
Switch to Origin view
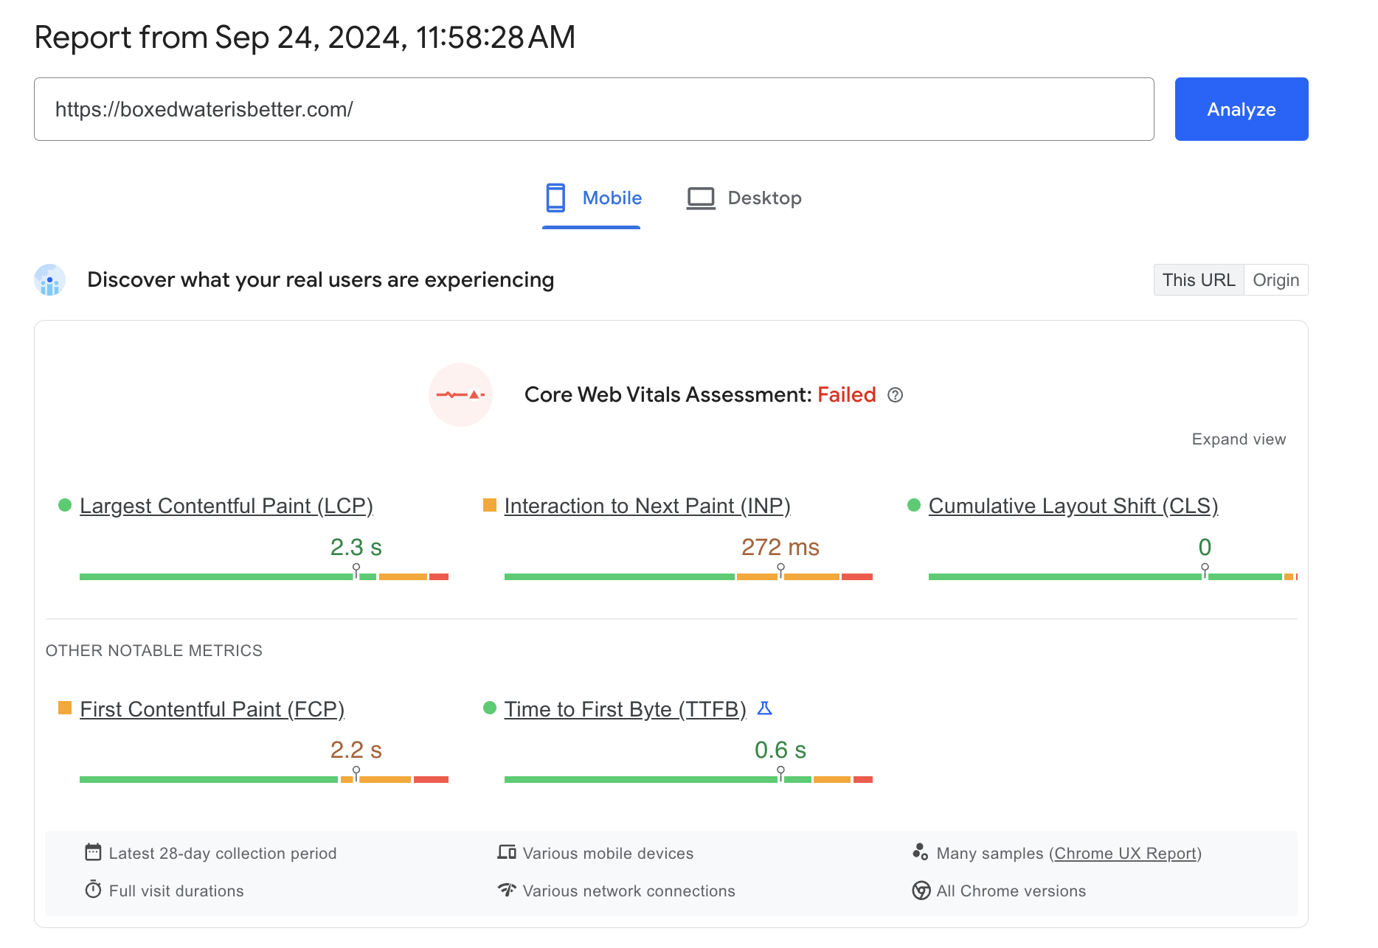tap(1275, 280)
